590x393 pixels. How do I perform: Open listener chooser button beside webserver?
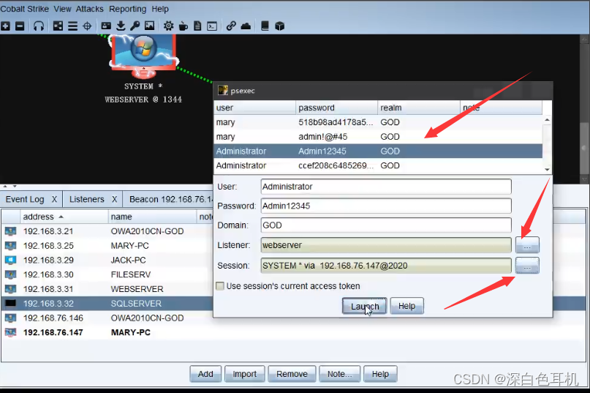pyautogui.click(x=527, y=245)
